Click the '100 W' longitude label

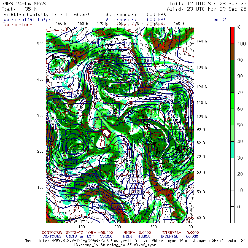coord(202,116)
